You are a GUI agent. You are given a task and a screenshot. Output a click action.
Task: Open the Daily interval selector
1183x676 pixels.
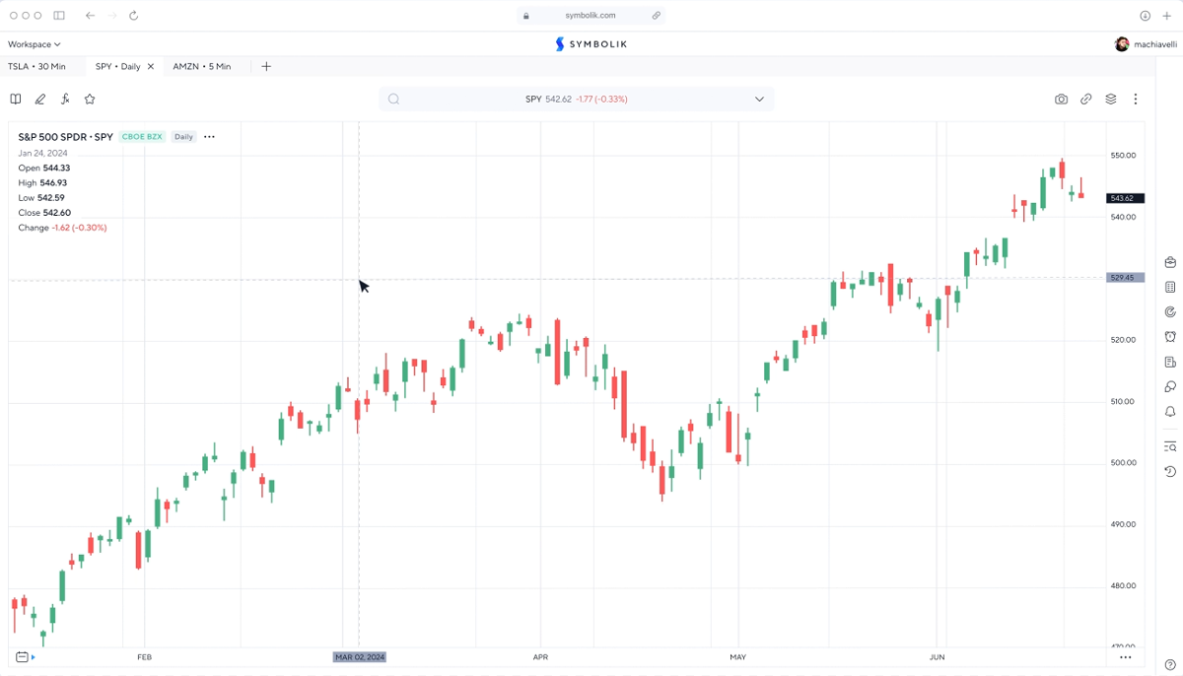coord(183,137)
